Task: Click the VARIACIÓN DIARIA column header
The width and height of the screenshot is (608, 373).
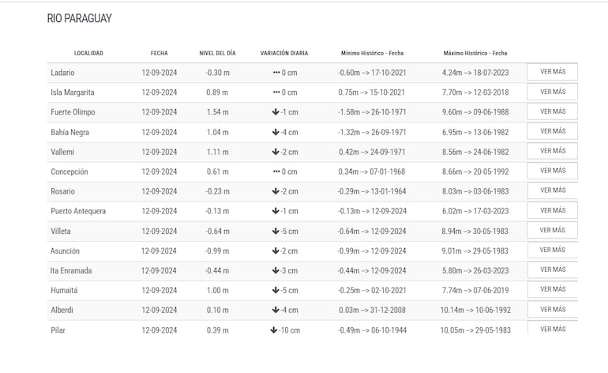Action: (284, 53)
